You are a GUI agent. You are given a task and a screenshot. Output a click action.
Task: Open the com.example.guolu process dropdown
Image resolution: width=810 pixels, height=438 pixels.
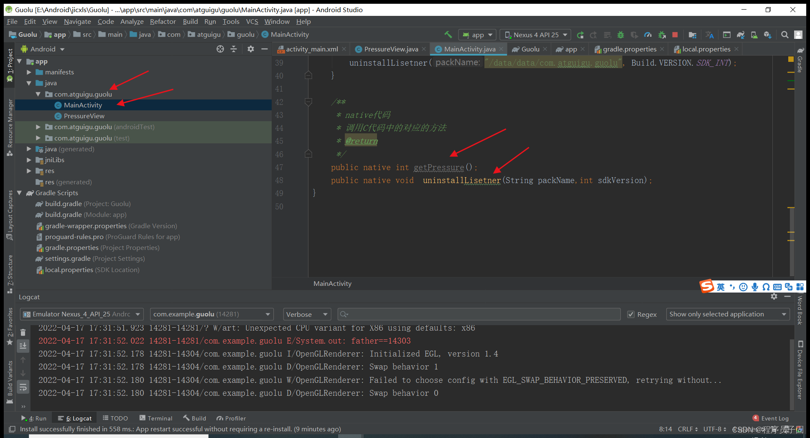212,314
